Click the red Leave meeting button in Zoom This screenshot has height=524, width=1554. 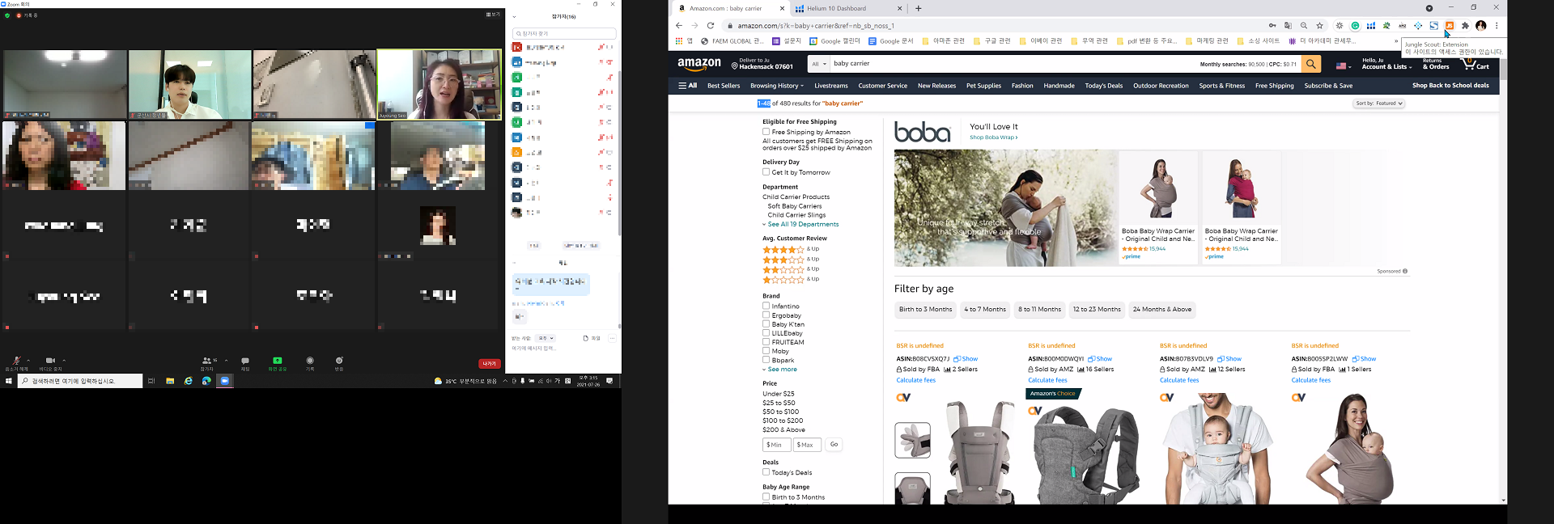point(490,364)
